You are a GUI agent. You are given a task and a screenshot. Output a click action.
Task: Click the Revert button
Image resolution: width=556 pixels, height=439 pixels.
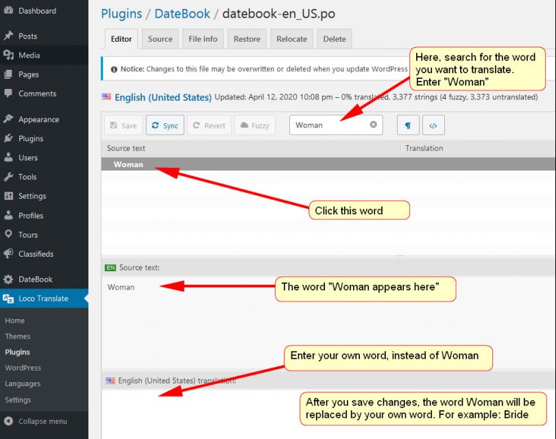click(x=209, y=125)
